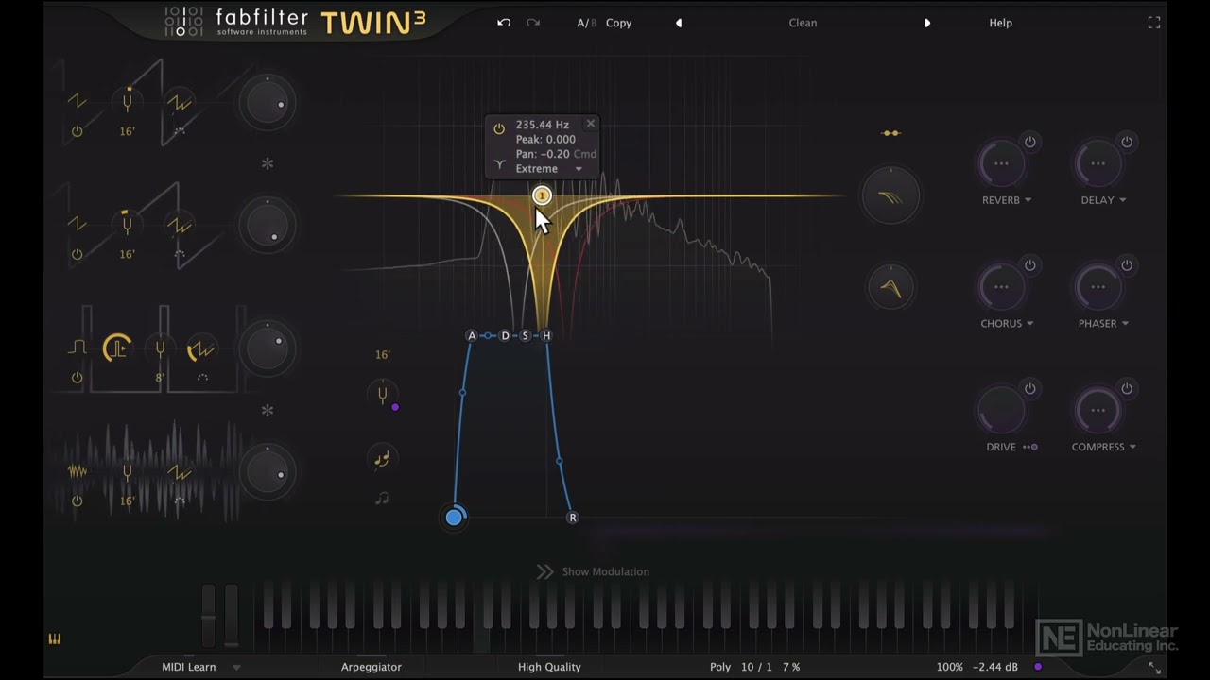Select the oscillator 1 sawtooth waveform icon
Viewport: 1210px width, 680px height.
click(x=77, y=101)
